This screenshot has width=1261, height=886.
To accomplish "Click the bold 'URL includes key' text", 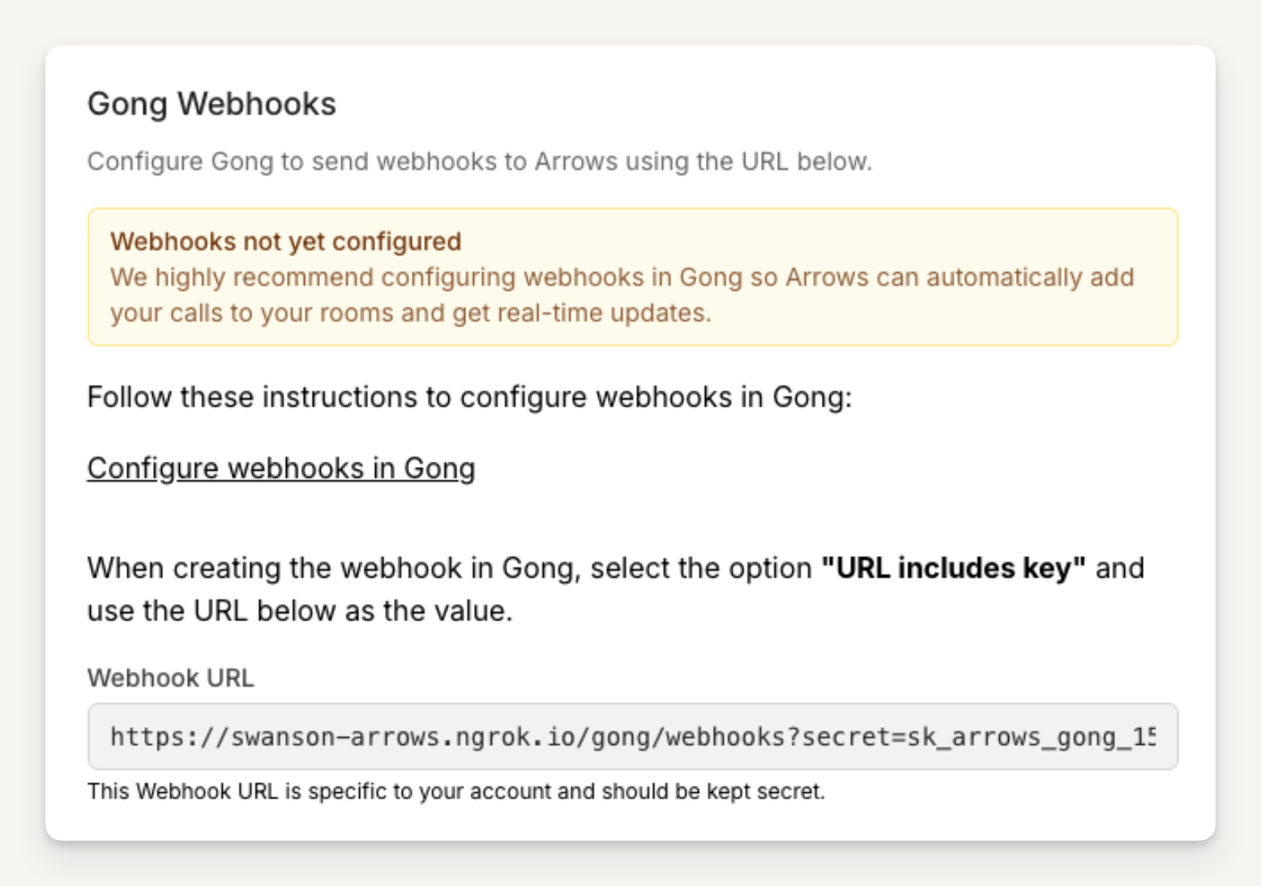I will point(953,568).
